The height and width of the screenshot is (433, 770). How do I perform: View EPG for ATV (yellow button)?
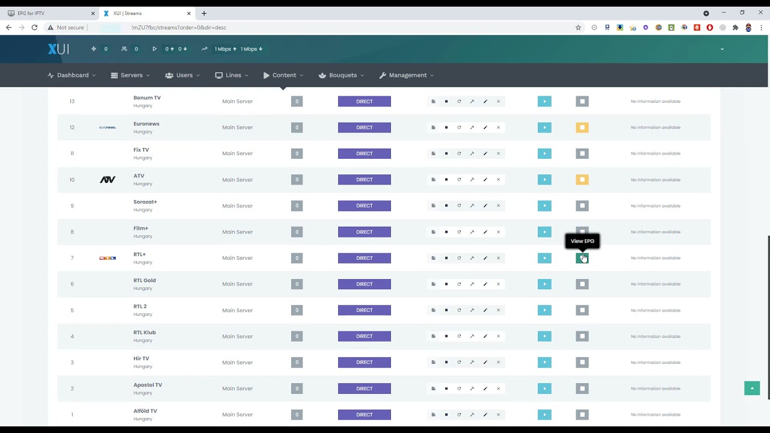pos(582,180)
